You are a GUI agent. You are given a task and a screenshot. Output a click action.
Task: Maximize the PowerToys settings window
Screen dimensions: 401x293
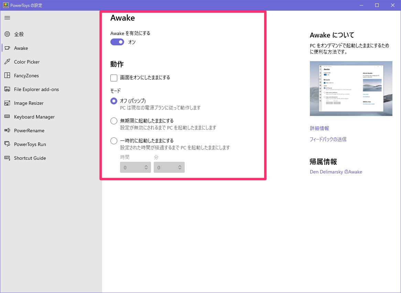pos(377,5)
